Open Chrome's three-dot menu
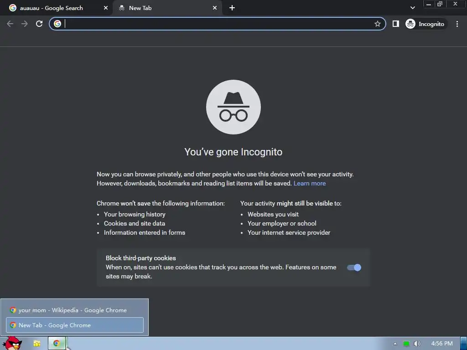Viewport: 467px width, 350px height. tap(457, 24)
